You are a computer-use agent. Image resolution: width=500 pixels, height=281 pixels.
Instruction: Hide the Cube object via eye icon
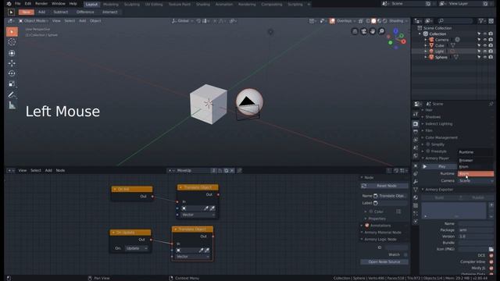485,45
